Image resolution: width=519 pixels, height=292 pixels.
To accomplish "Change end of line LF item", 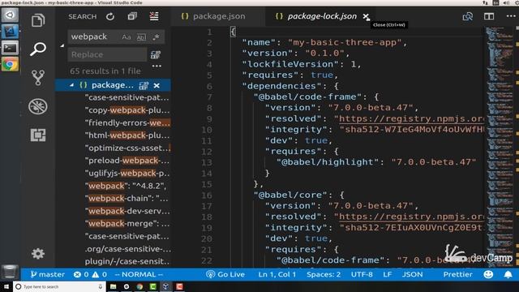I will [x=388, y=274].
